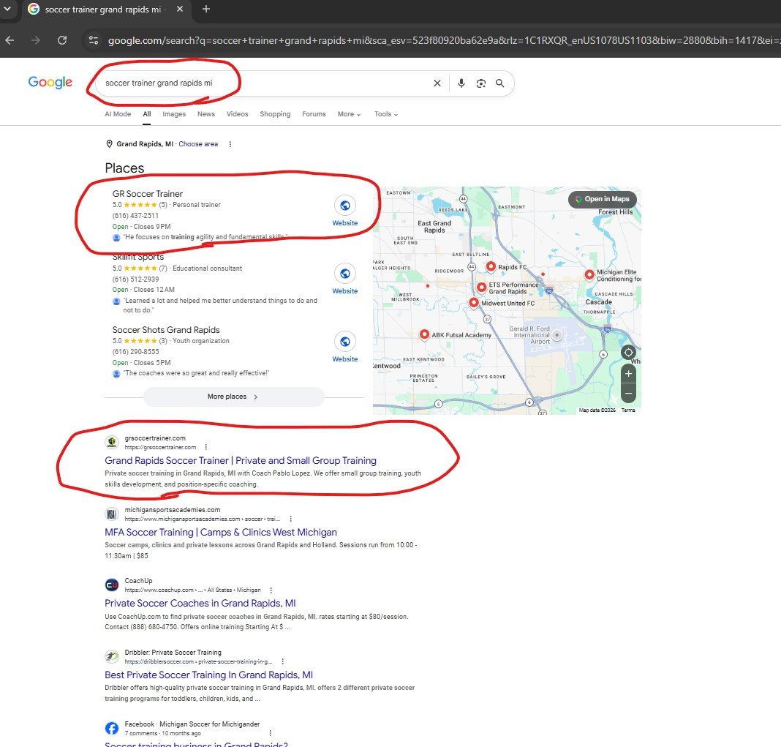Click the location pin icon near Grand Rapids, MI

(109, 144)
